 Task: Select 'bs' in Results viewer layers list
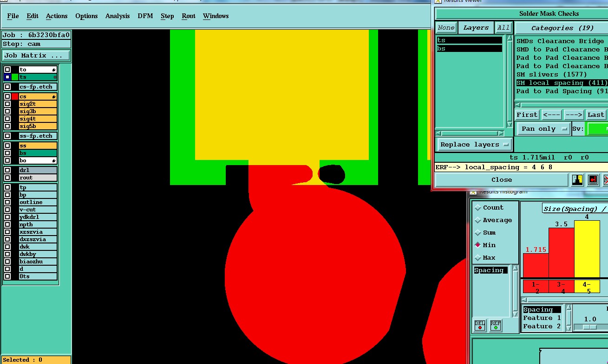[470, 49]
